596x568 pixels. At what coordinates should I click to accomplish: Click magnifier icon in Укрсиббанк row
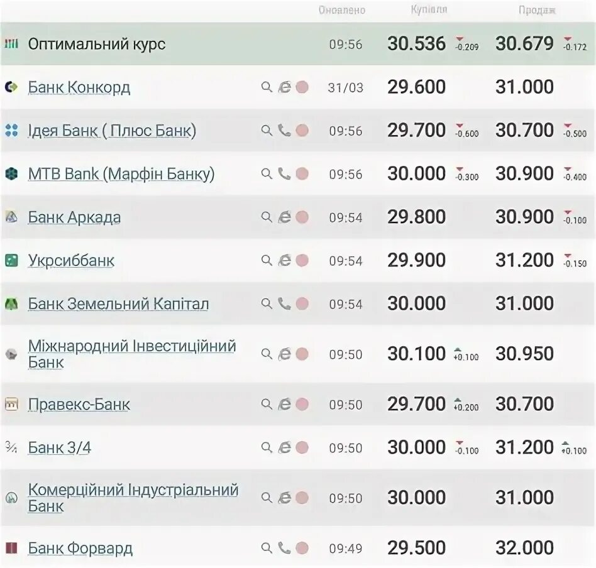267,261
